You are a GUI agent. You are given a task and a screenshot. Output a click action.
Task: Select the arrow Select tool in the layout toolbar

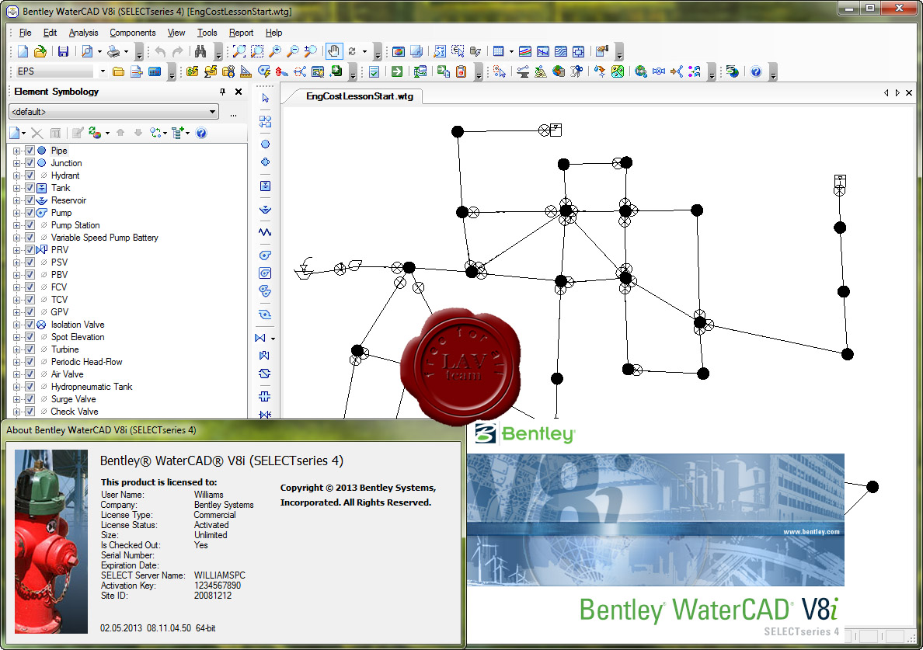(266, 98)
